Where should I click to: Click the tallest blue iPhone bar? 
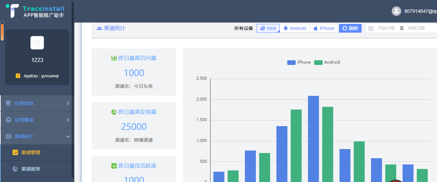(313, 139)
